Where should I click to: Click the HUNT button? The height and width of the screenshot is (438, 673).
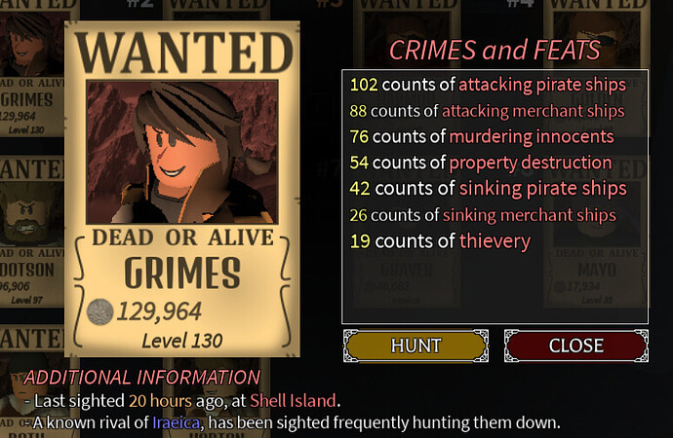tap(416, 346)
